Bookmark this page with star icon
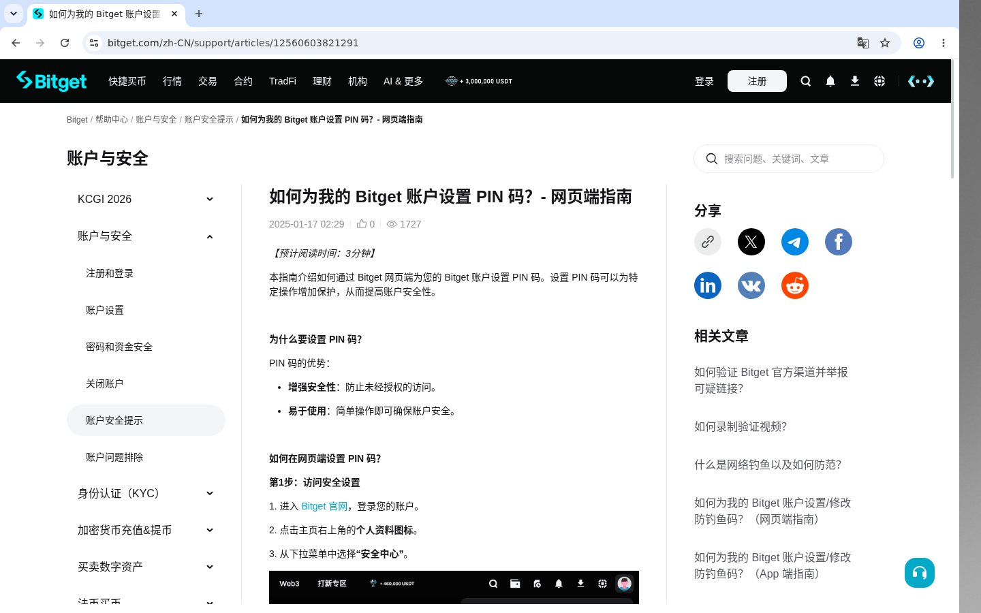Viewport: 981px width, 613px height. [885, 43]
